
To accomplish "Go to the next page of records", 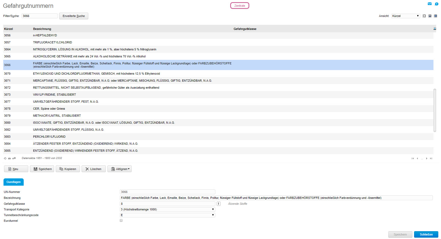I will [x=427, y=158].
